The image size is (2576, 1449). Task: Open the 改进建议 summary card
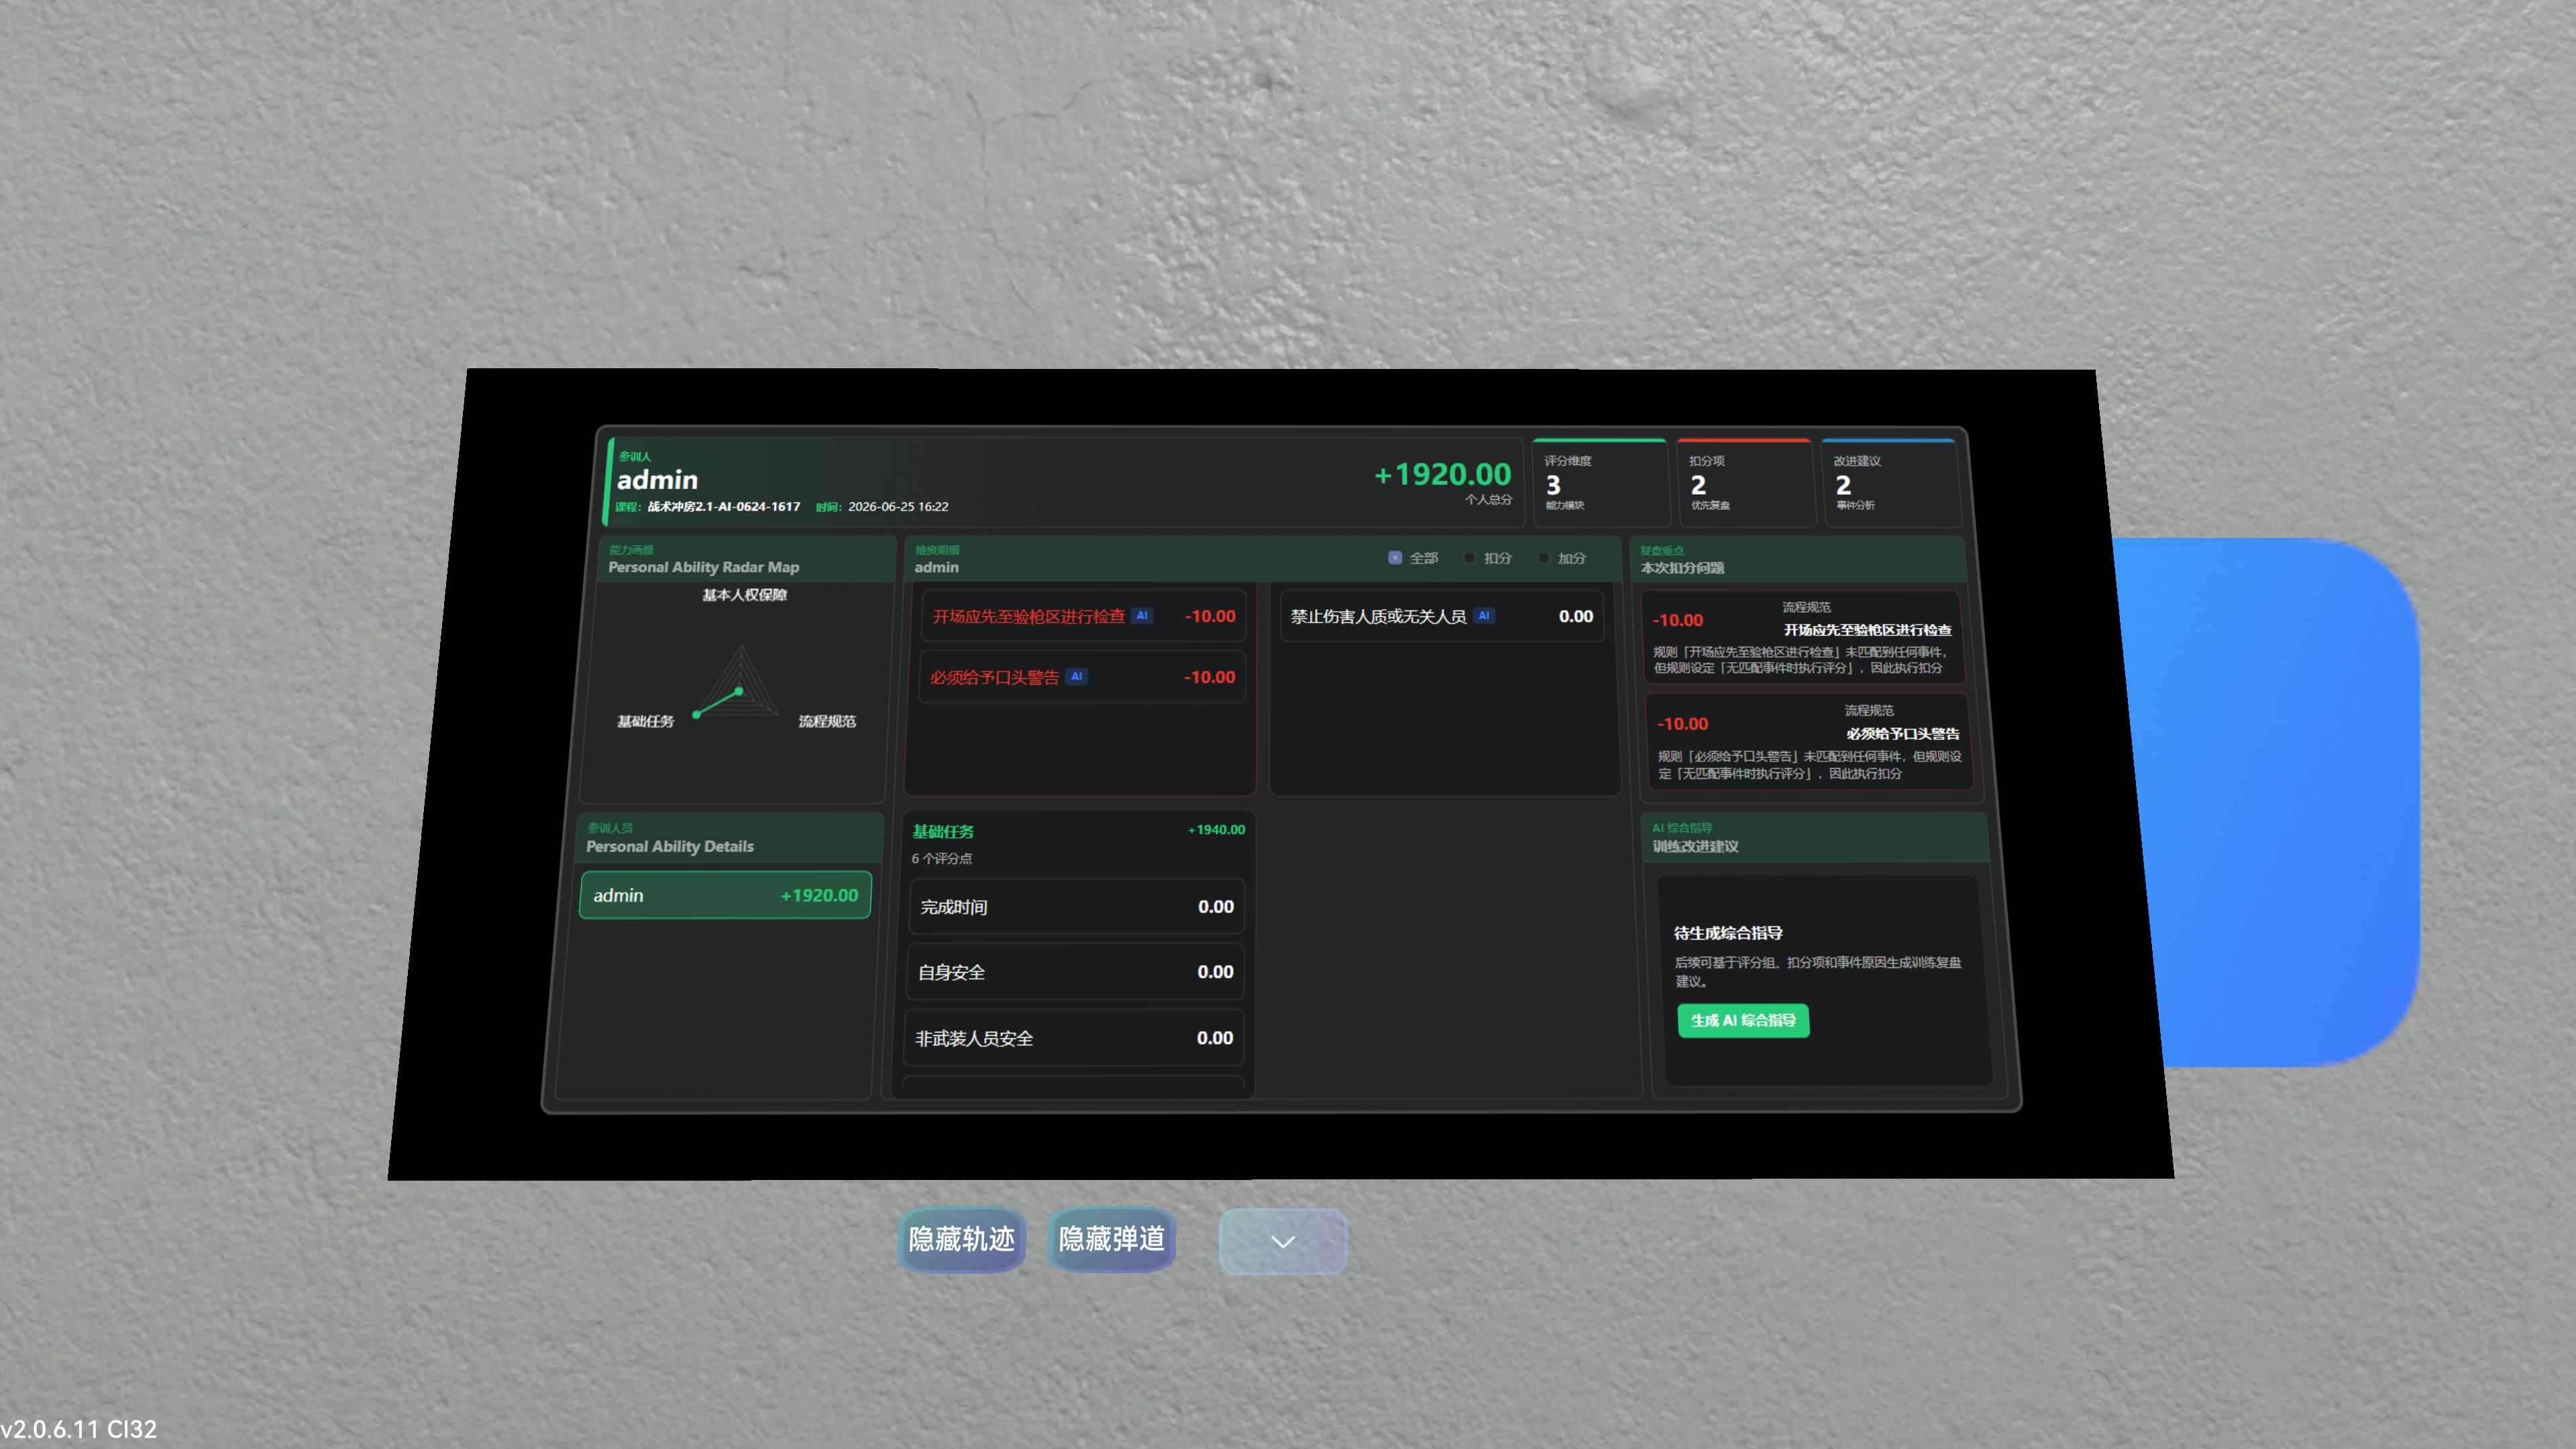coord(1890,483)
